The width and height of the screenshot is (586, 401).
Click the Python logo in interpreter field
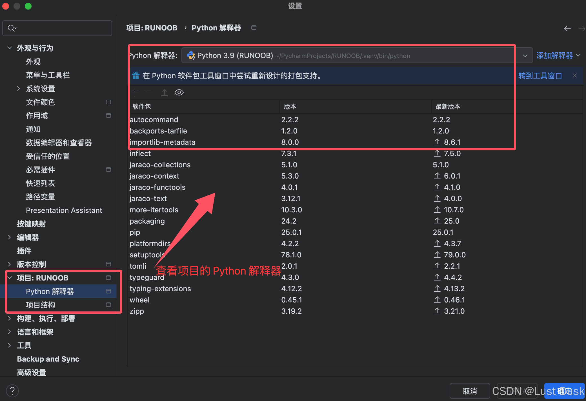point(191,55)
